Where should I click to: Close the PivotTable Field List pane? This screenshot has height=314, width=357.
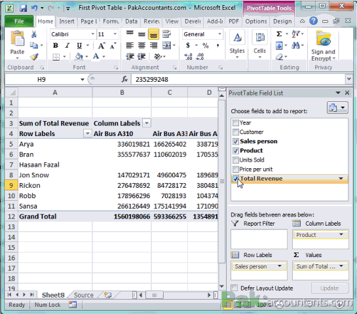(x=347, y=93)
